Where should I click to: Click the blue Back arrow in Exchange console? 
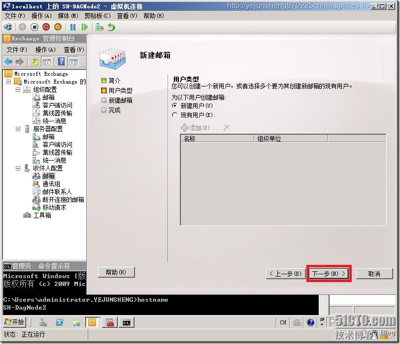(x=8, y=61)
